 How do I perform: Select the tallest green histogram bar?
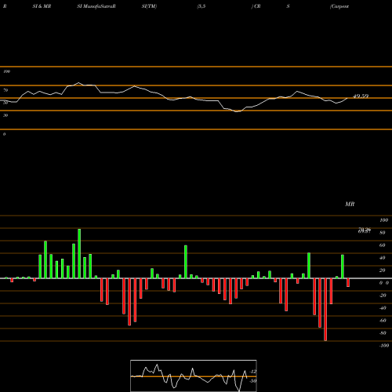pyautogui.click(x=79, y=253)
